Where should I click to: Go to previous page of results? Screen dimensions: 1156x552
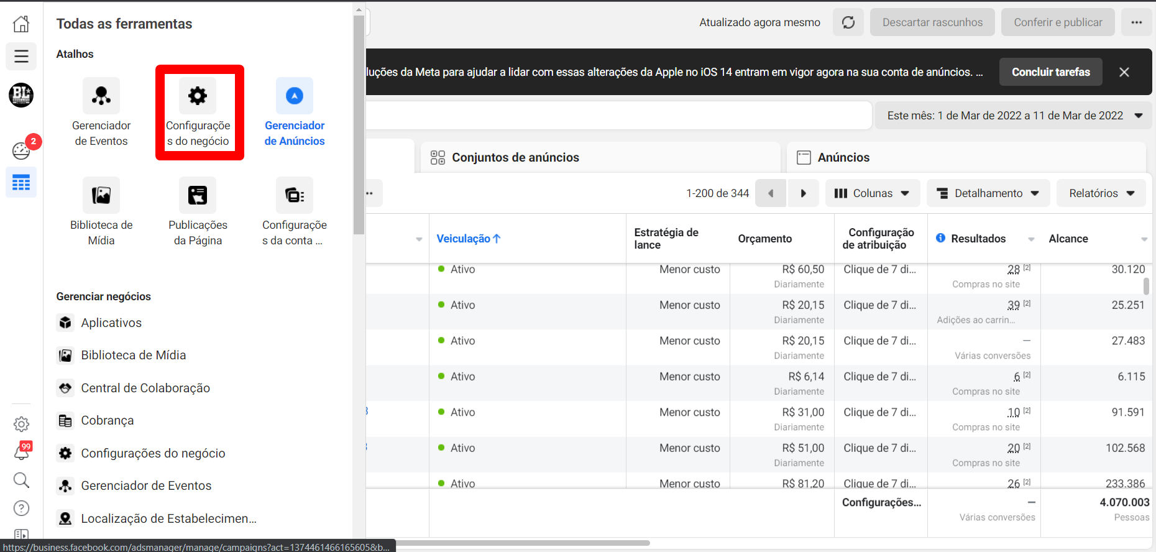pos(771,193)
